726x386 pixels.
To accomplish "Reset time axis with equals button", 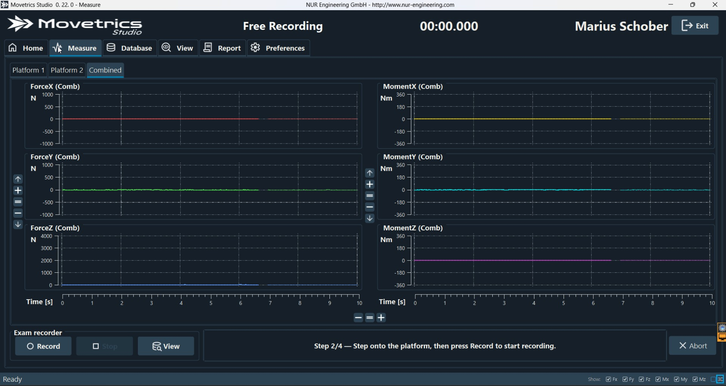I will tap(370, 318).
